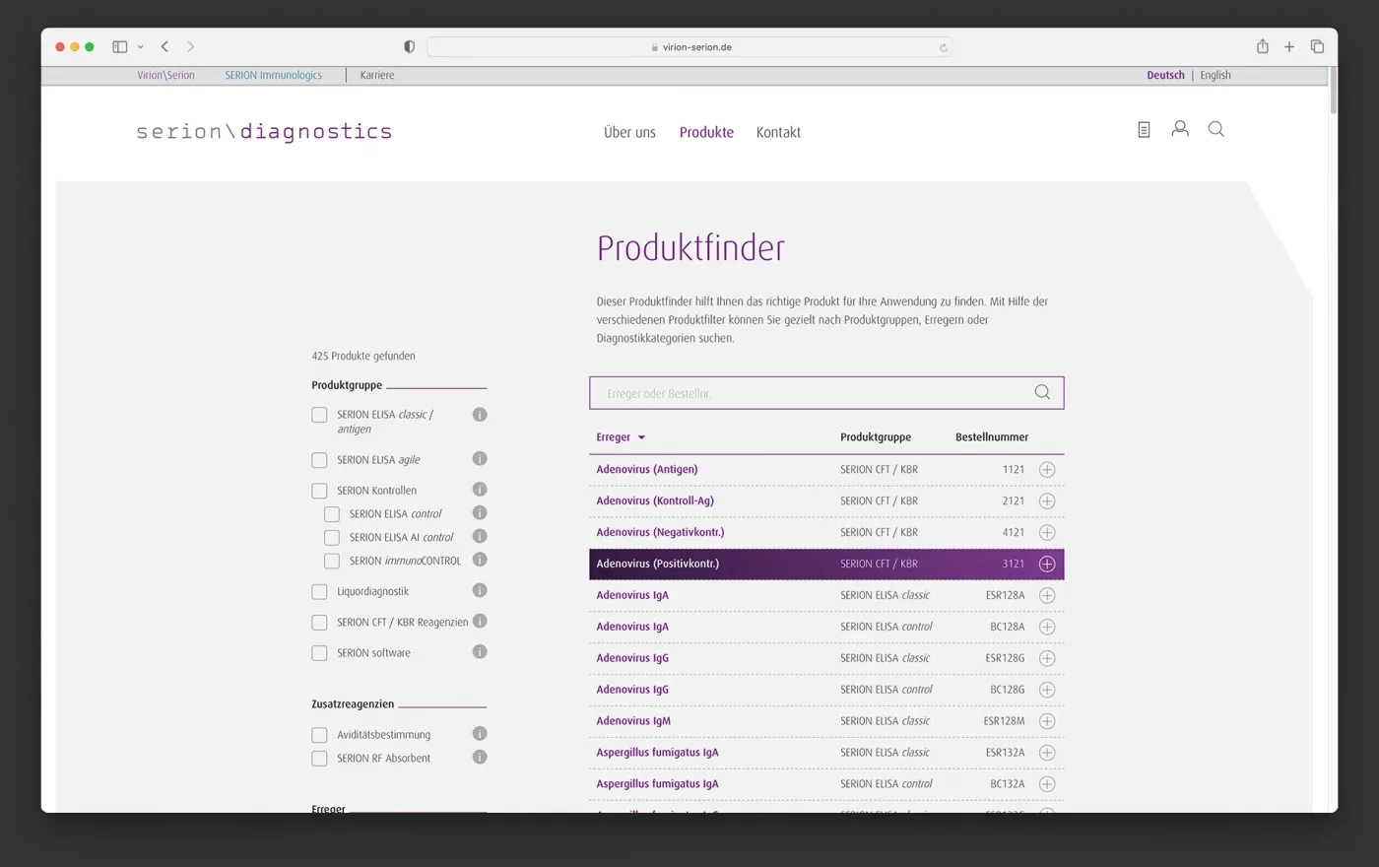Show info for SERION RF Absorbent
Viewport: 1379px width, 867px height.
point(480,758)
